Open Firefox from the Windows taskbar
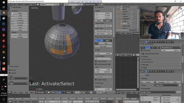 pyautogui.click(x=4, y=63)
